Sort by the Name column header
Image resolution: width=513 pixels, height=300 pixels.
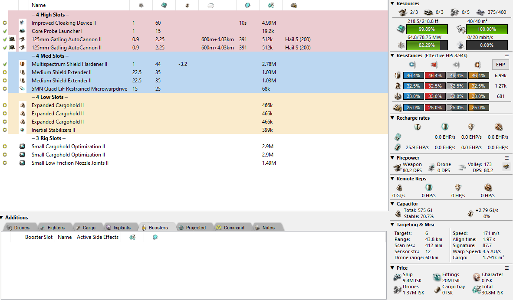point(79,5)
